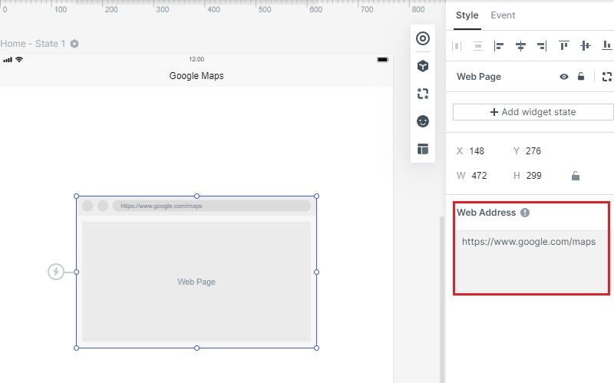The width and height of the screenshot is (614, 383).
Task: Click the Google Maps title bar text
Action: click(196, 75)
